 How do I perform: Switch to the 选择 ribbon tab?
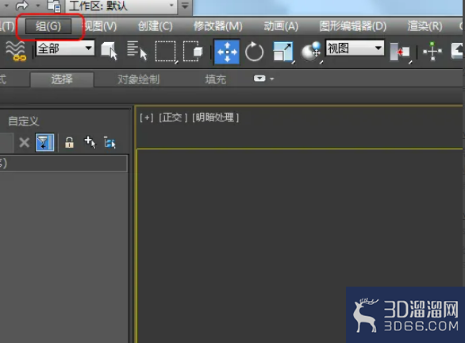62,79
